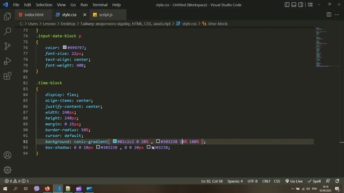344x193 pixels.
Task: Open the Search view in activity bar
Action: (x=8, y=31)
